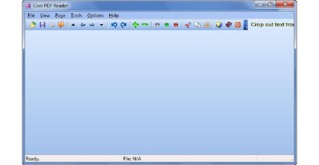
Task: Go to previous page with left arrow
Action: 83,25
